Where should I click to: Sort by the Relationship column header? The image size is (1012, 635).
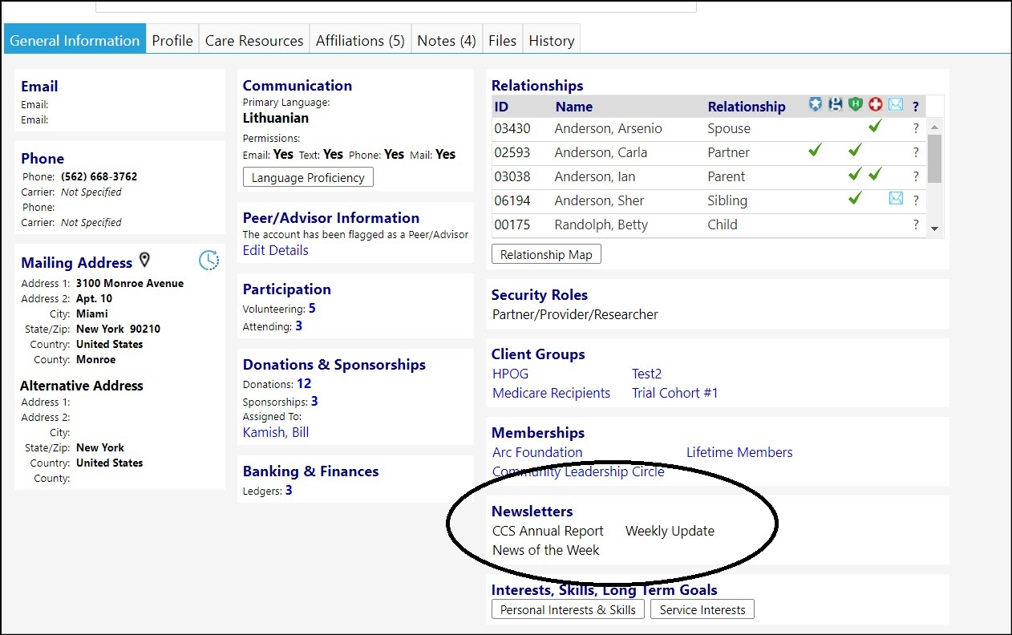click(x=747, y=107)
